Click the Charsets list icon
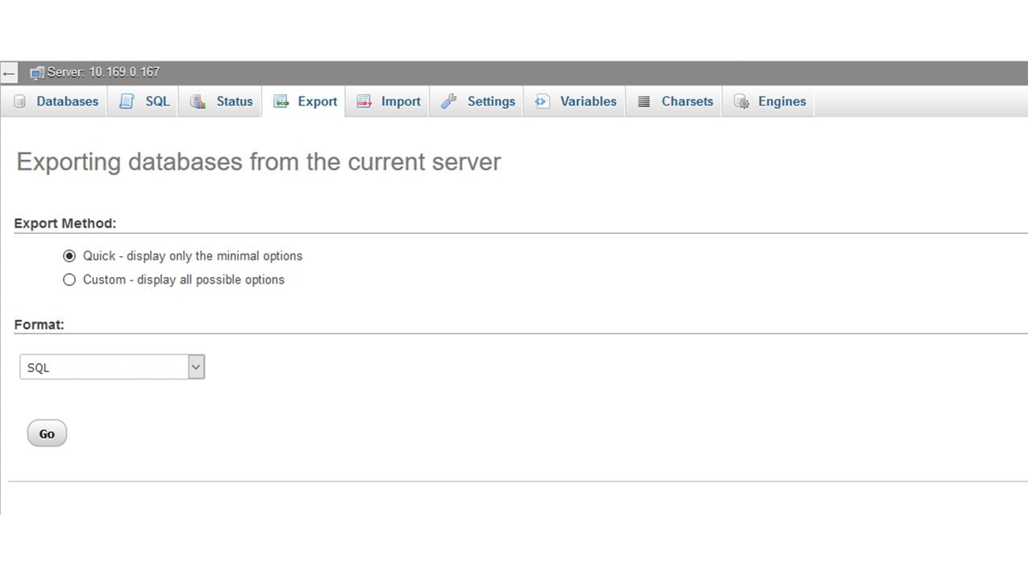The image size is (1032, 580). [643, 101]
